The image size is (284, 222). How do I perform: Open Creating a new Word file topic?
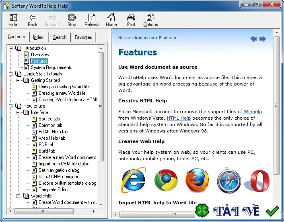click(x=62, y=93)
